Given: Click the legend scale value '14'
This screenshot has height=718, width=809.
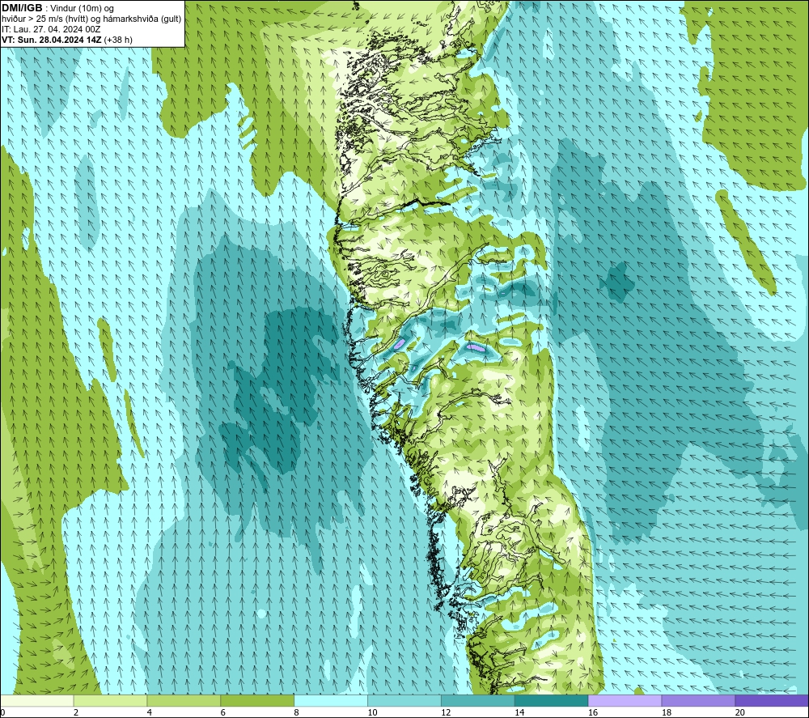Looking at the screenshot, I should click(x=519, y=712).
